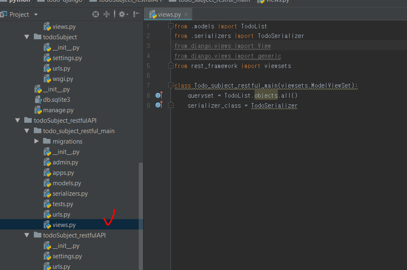Click the Project tree vertical scrollbar
The width and height of the screenshot is (407, 270).
click(x=141, y=216)
